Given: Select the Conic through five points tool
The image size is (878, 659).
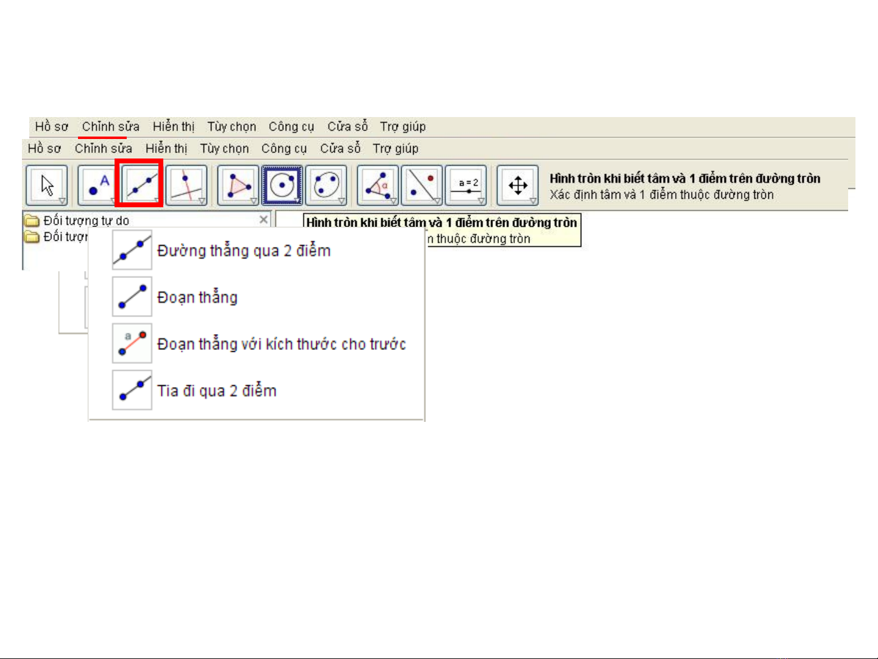Looking at the screenshot, I should coord(326,185).
